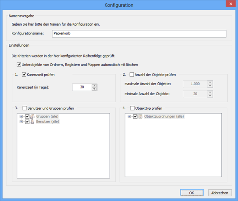Disable the Karenzzeit prüfen checkbox
Image resolution: width=238 pixels, height=201 pixels.
click(x=24, y=75)
